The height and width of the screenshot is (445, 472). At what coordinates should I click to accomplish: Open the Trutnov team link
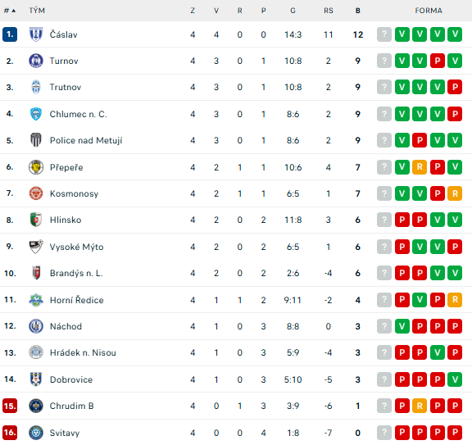pos(66,88)
